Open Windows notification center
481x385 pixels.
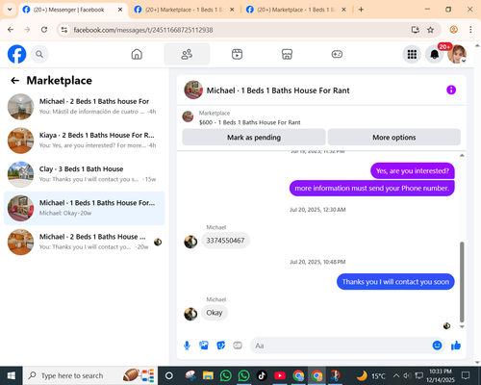(x=466, y=375)
